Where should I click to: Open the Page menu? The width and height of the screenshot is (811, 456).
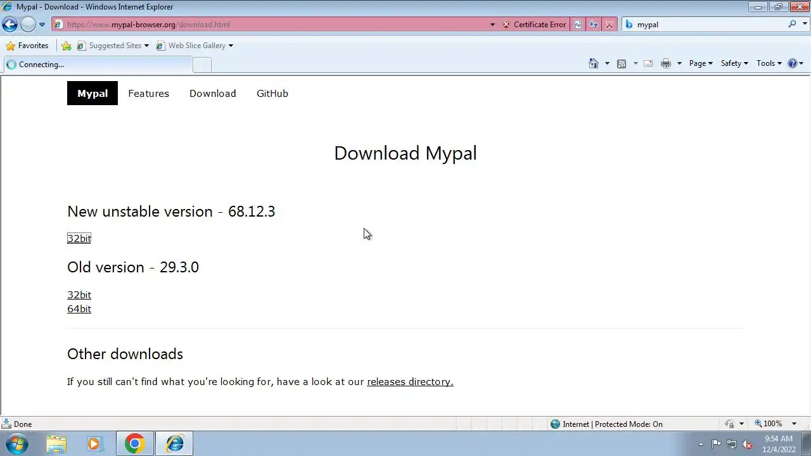[x=701, y=63]
